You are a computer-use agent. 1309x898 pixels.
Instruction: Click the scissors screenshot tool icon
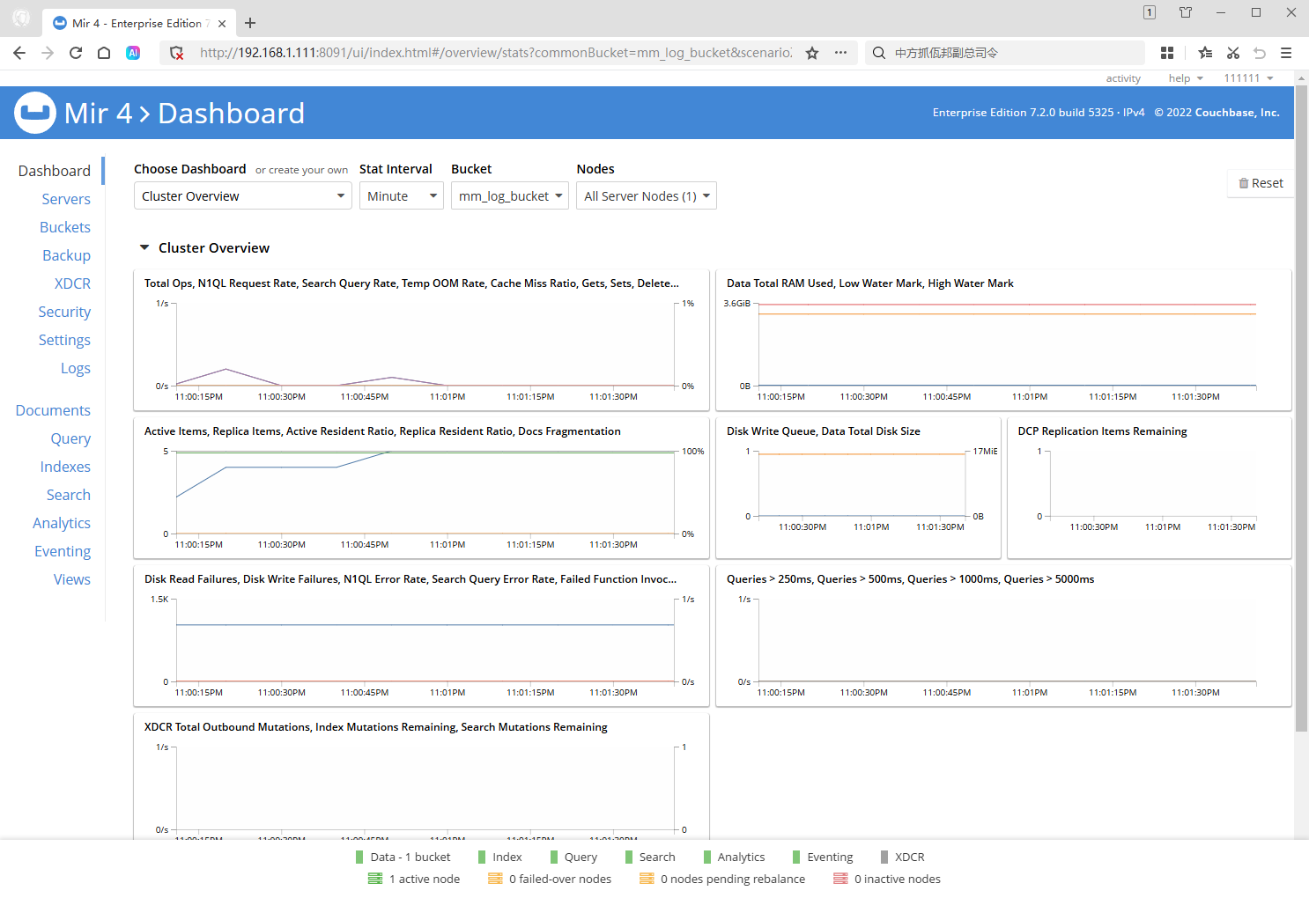(1233, 53)
